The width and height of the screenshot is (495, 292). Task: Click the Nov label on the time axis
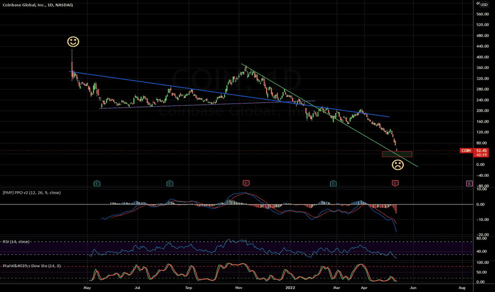[x=239, y=288]
